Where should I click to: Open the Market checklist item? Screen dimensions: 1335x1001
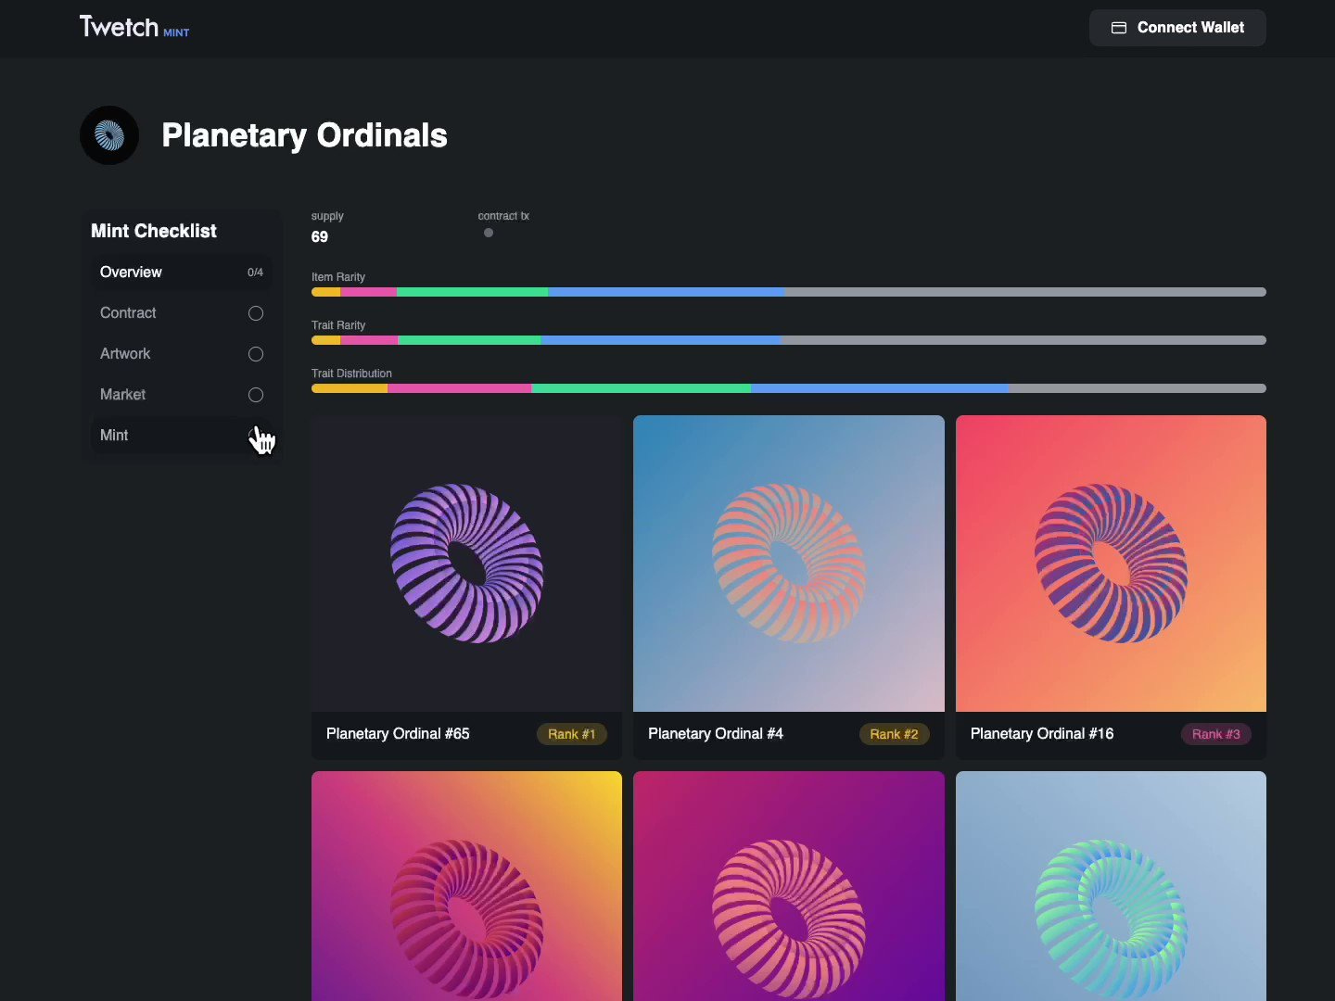[182, 394]
